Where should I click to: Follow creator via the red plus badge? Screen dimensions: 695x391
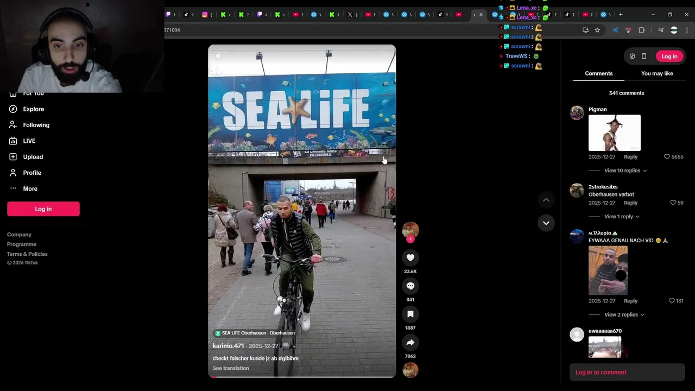click(410, 239)
